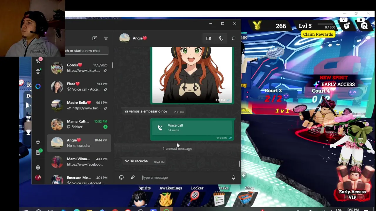Viewport: 376px width, 211px height.
Task: Click the Lvl 5 level panel in game
Action: [305, 26]
